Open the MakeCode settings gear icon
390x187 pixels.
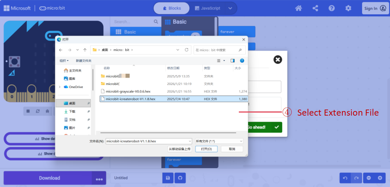[x=348, y=8]
